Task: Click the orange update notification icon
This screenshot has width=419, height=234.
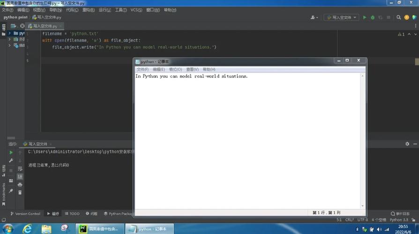Action: click(406, 17)
